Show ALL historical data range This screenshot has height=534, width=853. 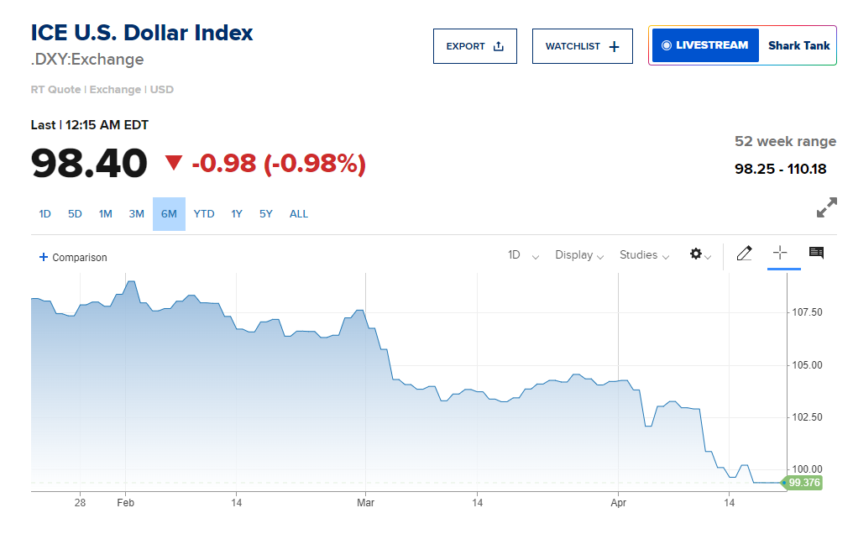pyautogui.click(x=299, y=214)
